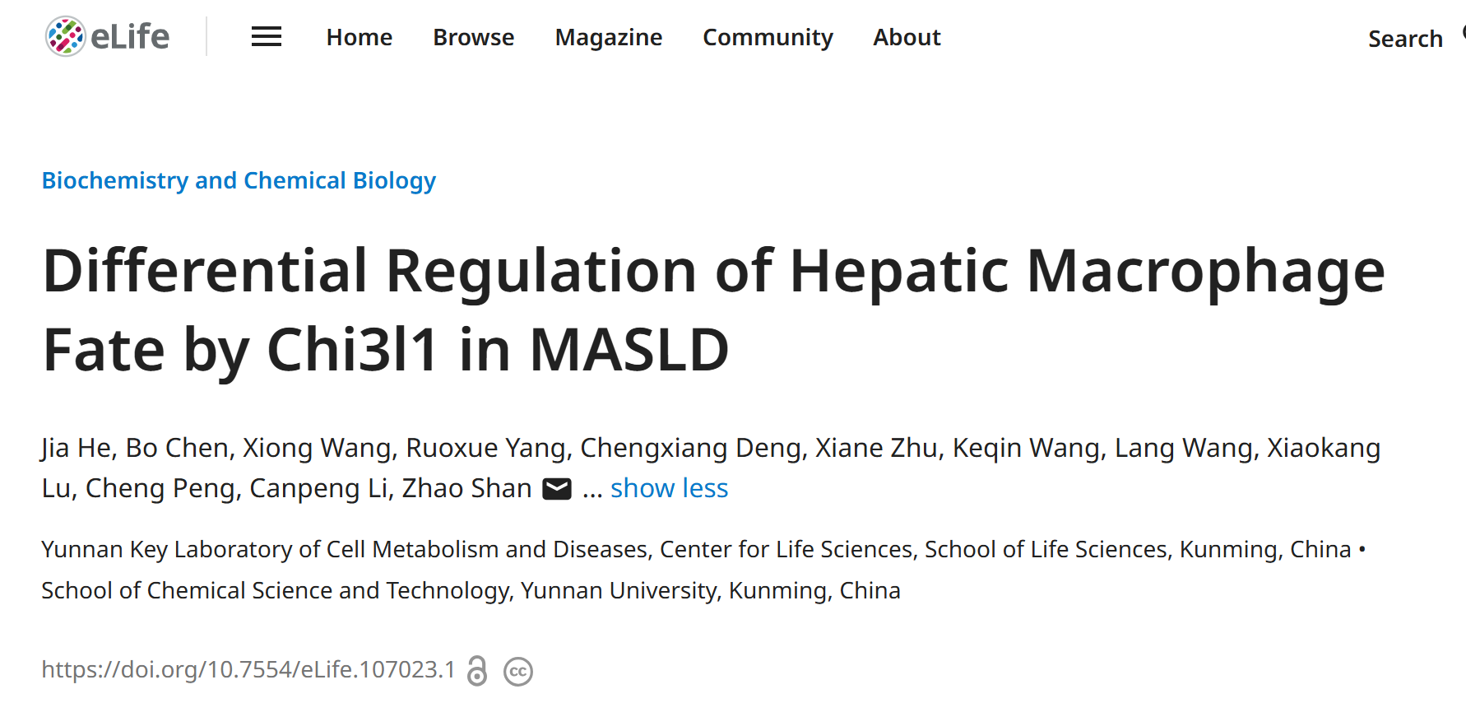Click the eLife logo
Image resolution: width=1466 pixels, height=703 pixels.
[x=107, y=37]
